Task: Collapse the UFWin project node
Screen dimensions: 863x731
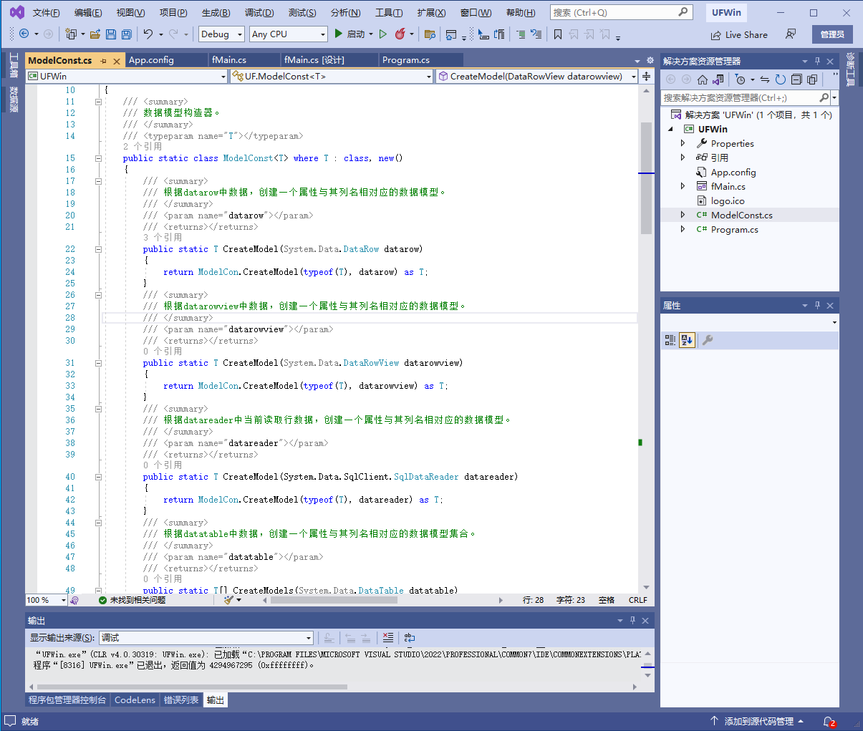Action: pyautogui.click(x=671, y=129)
